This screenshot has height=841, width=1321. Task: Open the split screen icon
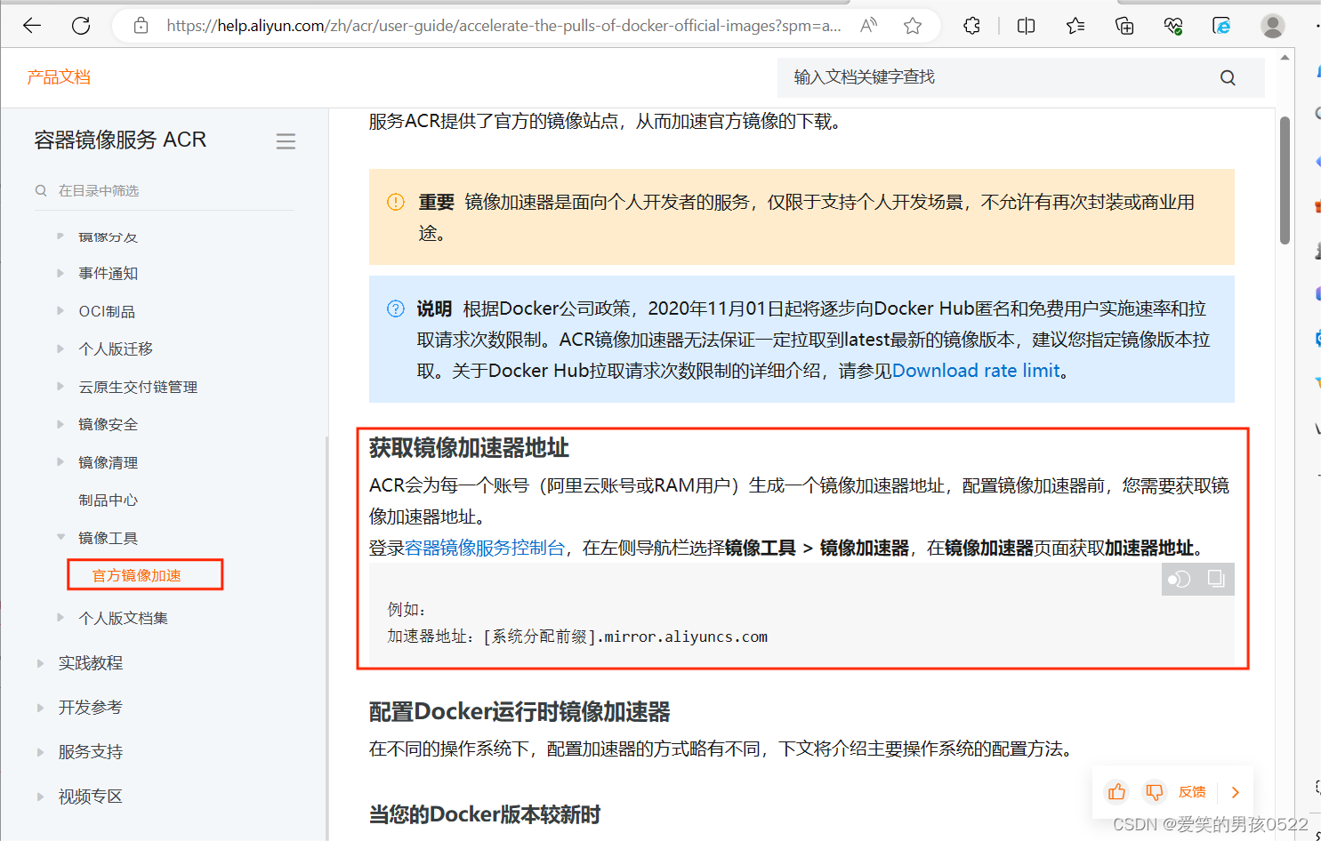tap(1026, 26)
